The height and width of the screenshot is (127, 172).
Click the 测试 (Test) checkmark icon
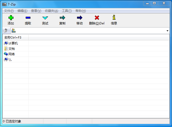45,18
